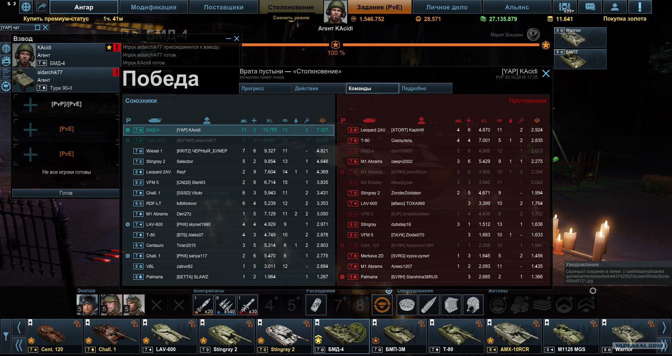Click the exclamation notifications icon
672x356 pixels.
640,7
